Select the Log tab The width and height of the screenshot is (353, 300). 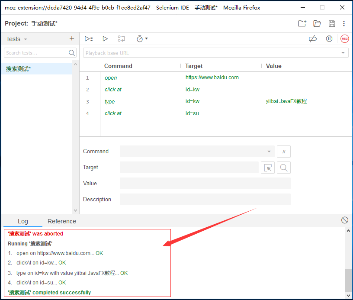23,221
